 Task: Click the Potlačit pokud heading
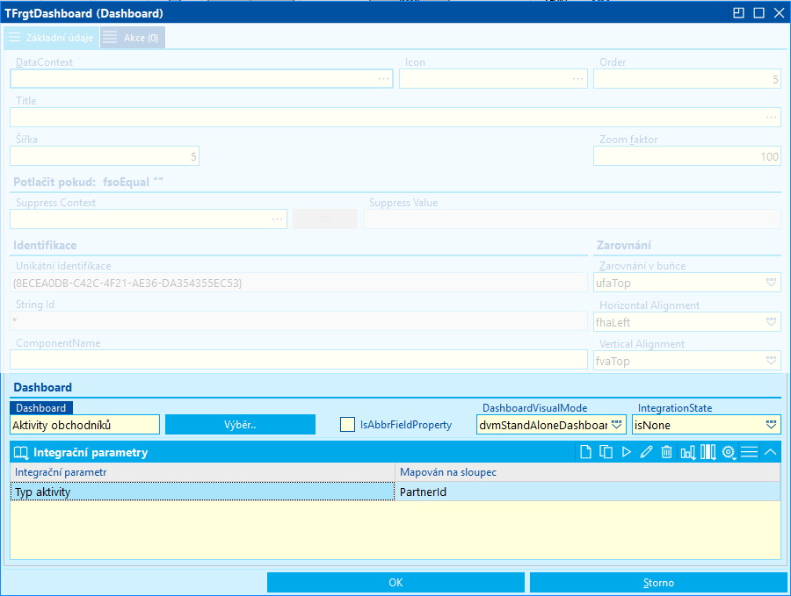88,182
